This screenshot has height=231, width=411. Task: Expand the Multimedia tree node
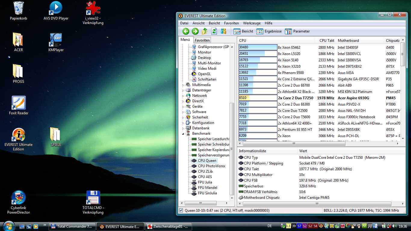pyautogui.click(x=183, y=85)
